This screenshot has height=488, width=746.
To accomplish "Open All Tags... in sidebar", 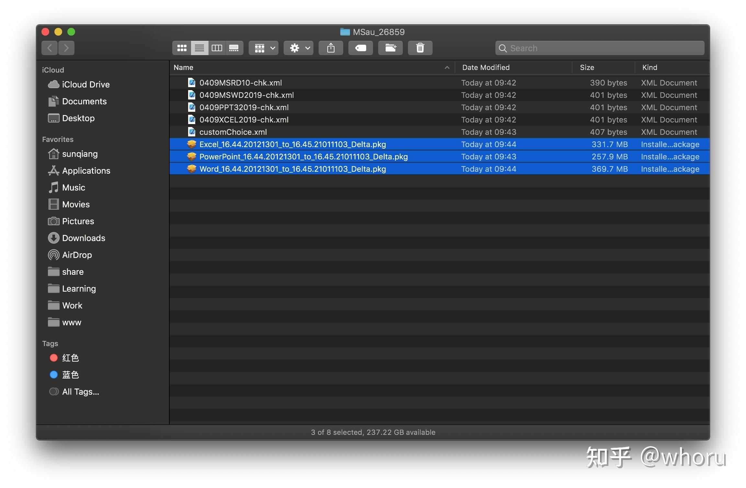I will [x=74, y=392].
